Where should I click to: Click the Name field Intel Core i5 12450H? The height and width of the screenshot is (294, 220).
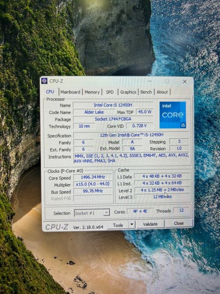113,105
